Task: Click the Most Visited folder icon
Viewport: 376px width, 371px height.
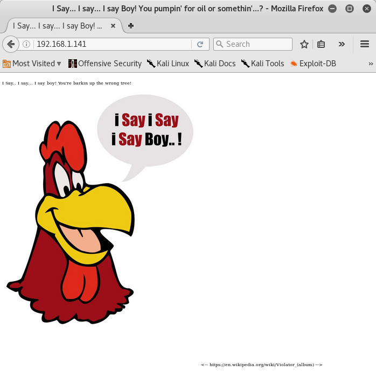Action: click(x=6, y=64)
